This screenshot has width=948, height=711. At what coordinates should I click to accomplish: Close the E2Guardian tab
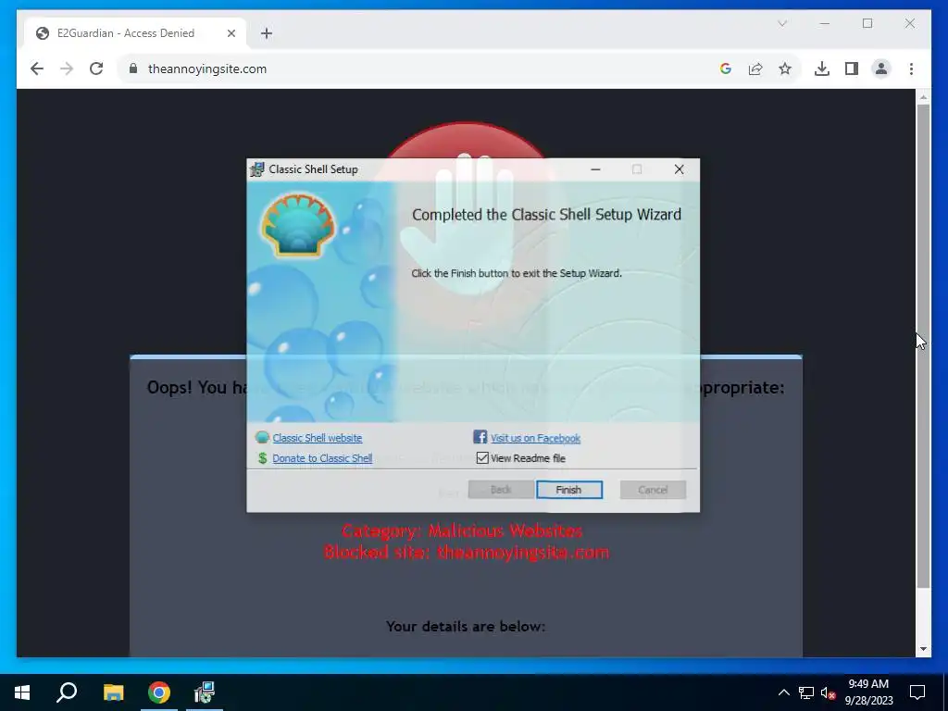click(x=231, y=33)
